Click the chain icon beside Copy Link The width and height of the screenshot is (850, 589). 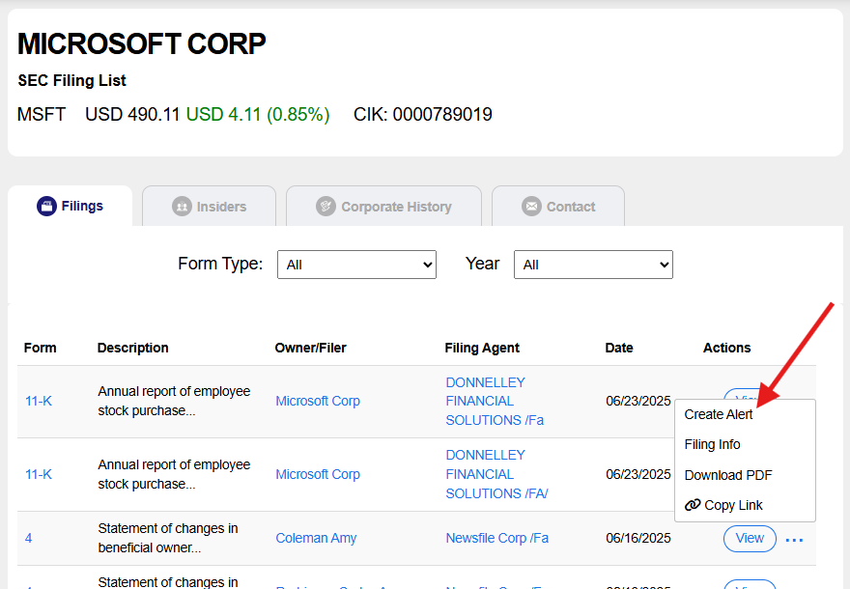693,505
